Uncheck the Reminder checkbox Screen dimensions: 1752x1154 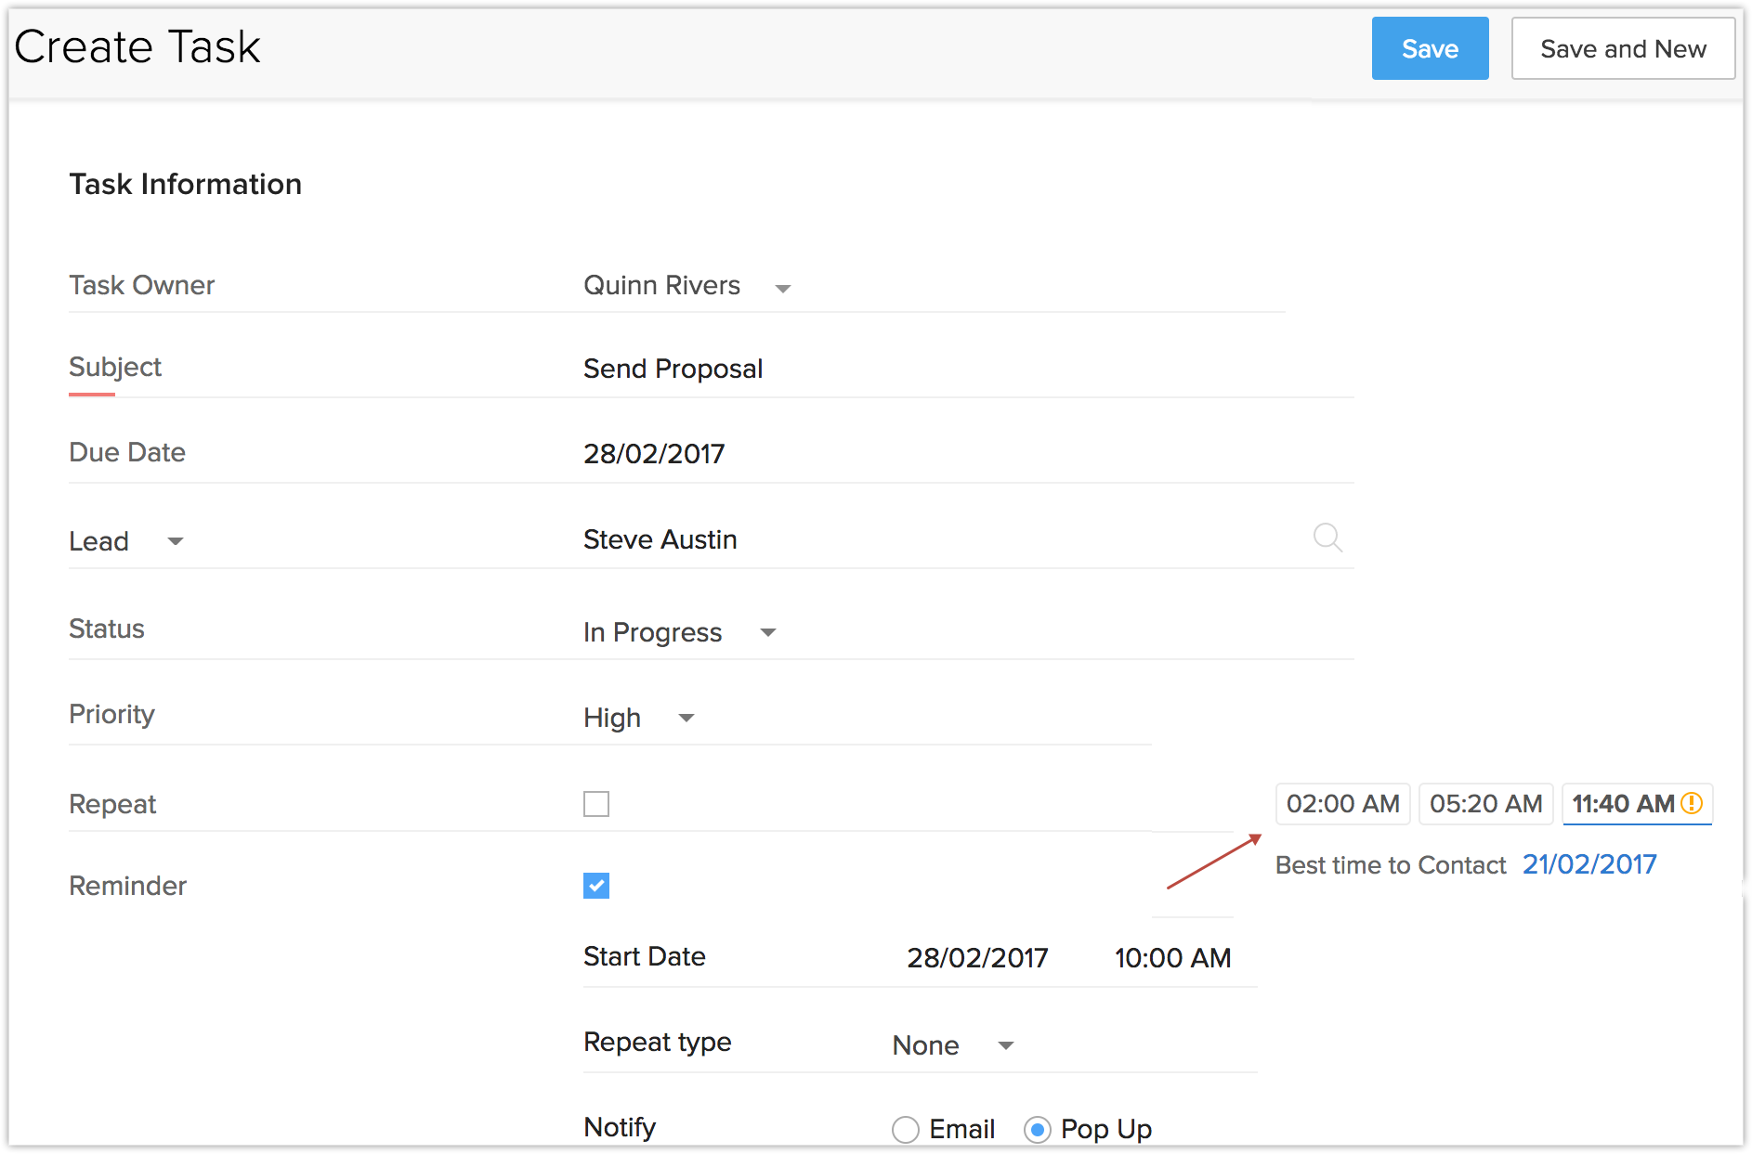[x=596, y=886]
